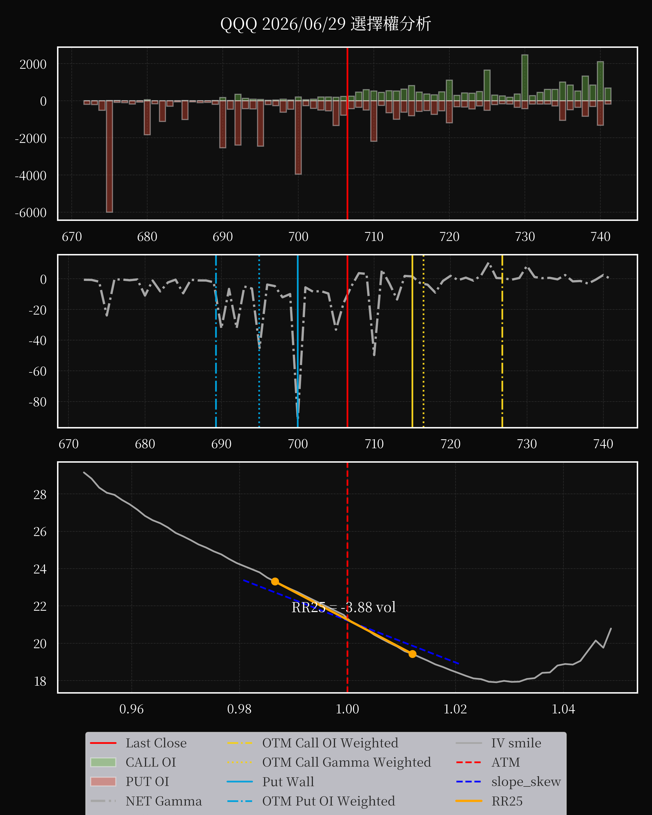Click the 'RR25 = -3.88 vol' annotation
652x815 pixels.
click(344, 607)
